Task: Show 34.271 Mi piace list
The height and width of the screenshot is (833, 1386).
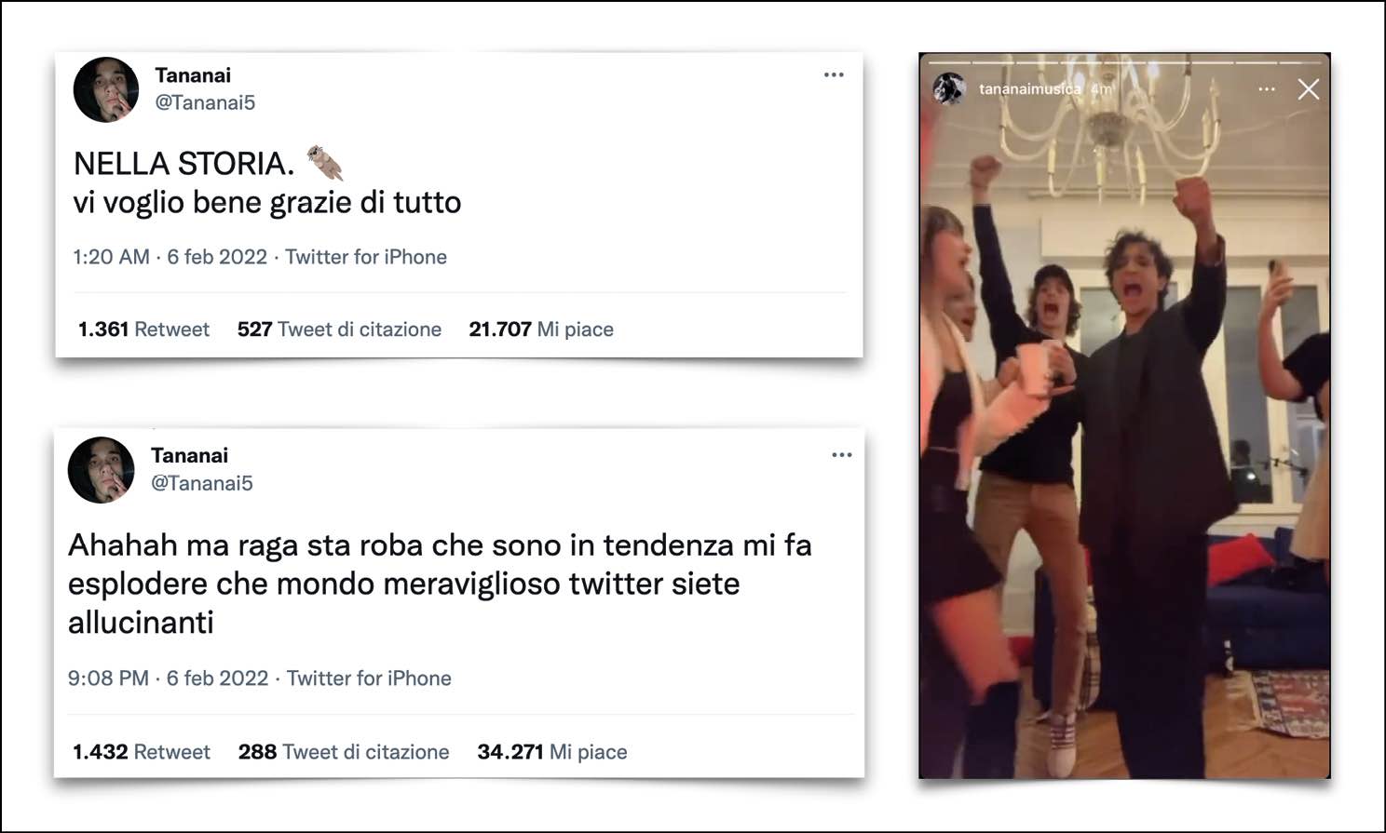Action: (x=552, y=751)
